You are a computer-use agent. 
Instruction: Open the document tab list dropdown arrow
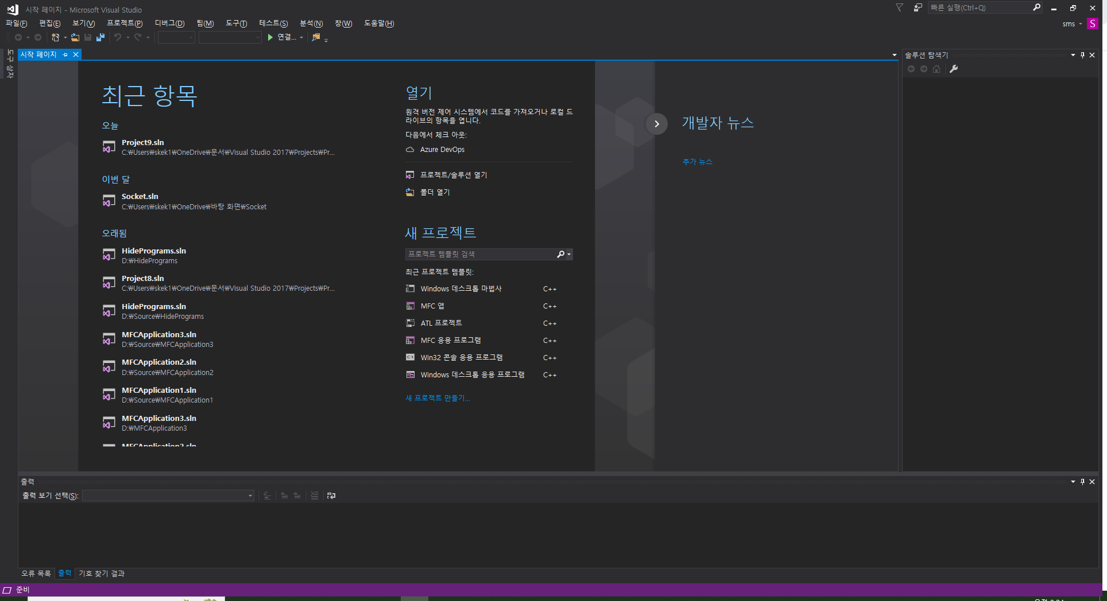(x=894, y=55)
